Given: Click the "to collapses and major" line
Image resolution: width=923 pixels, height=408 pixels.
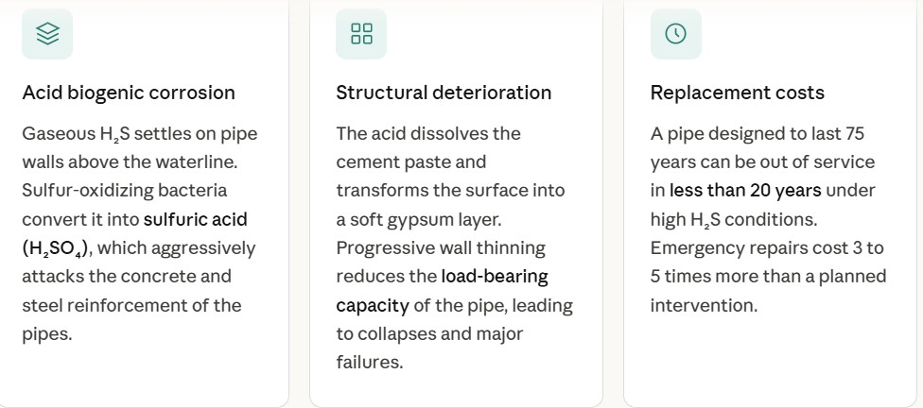Looking at the screenshot, I should point(429,333).
